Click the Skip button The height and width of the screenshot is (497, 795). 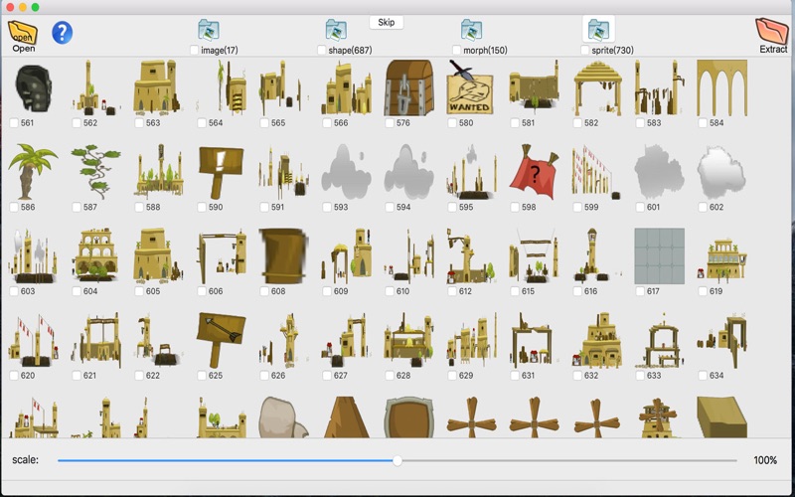coord(387,22)
